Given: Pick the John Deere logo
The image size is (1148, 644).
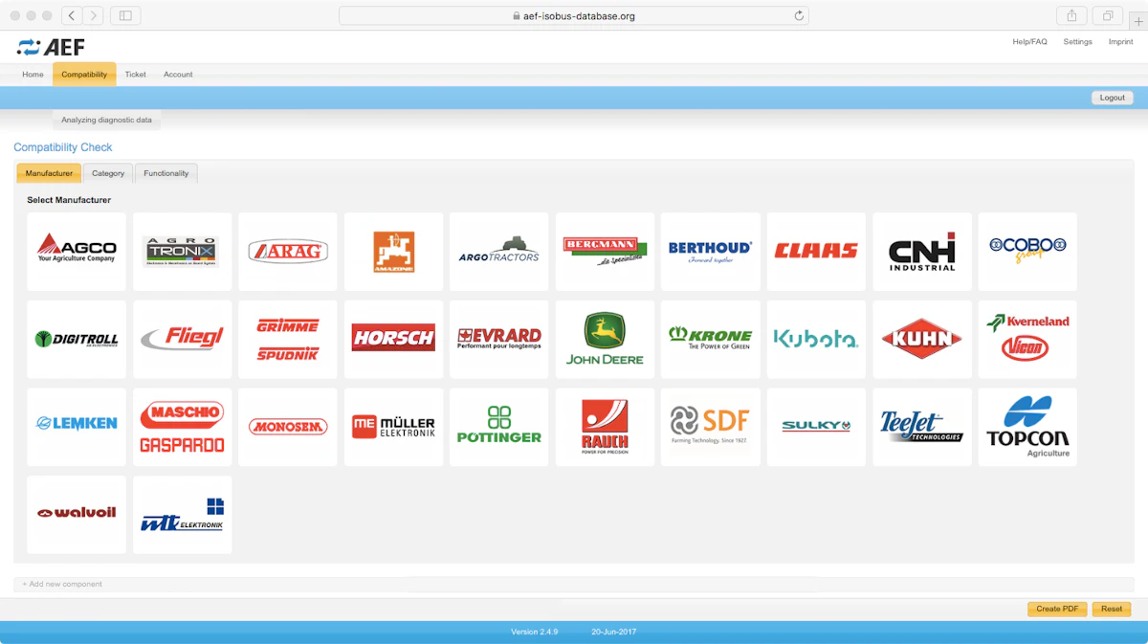Looking at the screenshot, I should tap(606, 340).
